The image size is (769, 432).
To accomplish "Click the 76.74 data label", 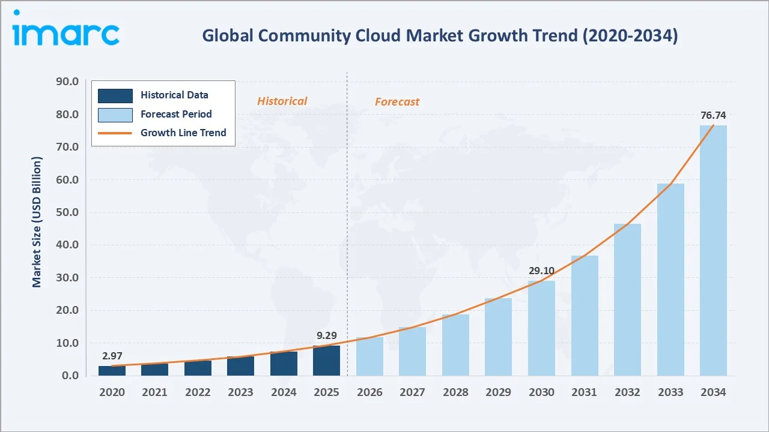I will point(713,115).
